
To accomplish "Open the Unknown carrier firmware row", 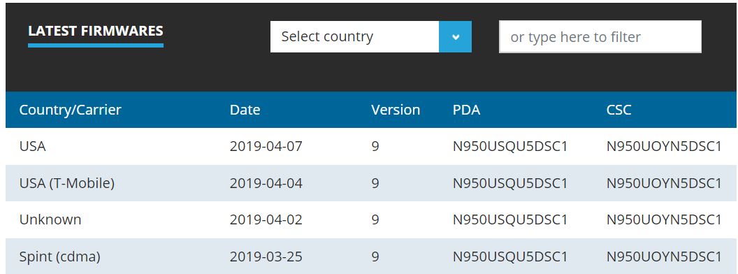I will pyautogui.click(x=371, y=220).
